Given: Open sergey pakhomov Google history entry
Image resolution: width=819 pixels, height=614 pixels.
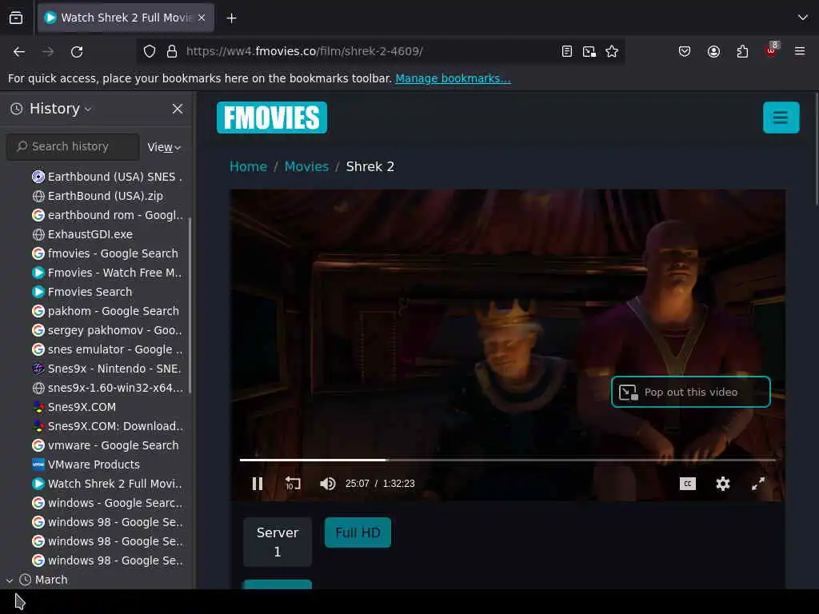Looking at the screenshot, I should [x=107, y=330].
